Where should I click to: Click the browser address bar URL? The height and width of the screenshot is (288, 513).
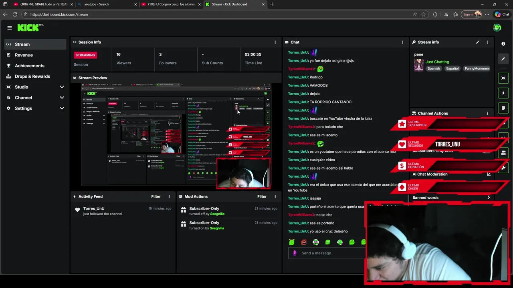[x=59, y=14]
